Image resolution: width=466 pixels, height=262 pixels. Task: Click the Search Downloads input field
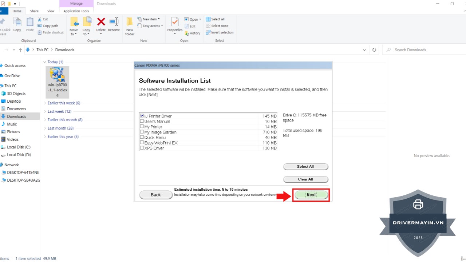pyautogui.click(x=422, y=50)
